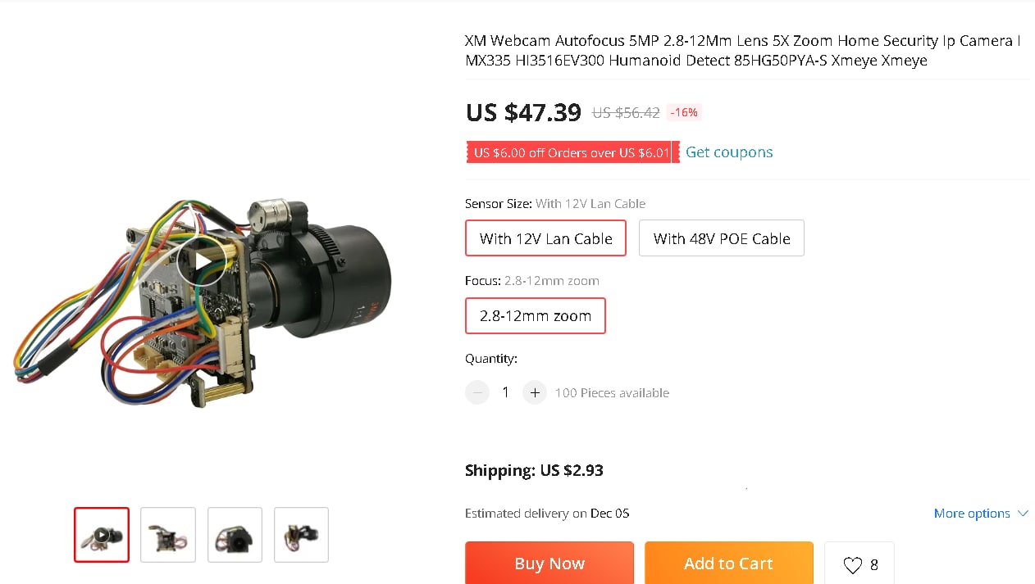1035x584 pixels.
Task: Open the fourth product thumbnail
Action: tap(301, 535)
